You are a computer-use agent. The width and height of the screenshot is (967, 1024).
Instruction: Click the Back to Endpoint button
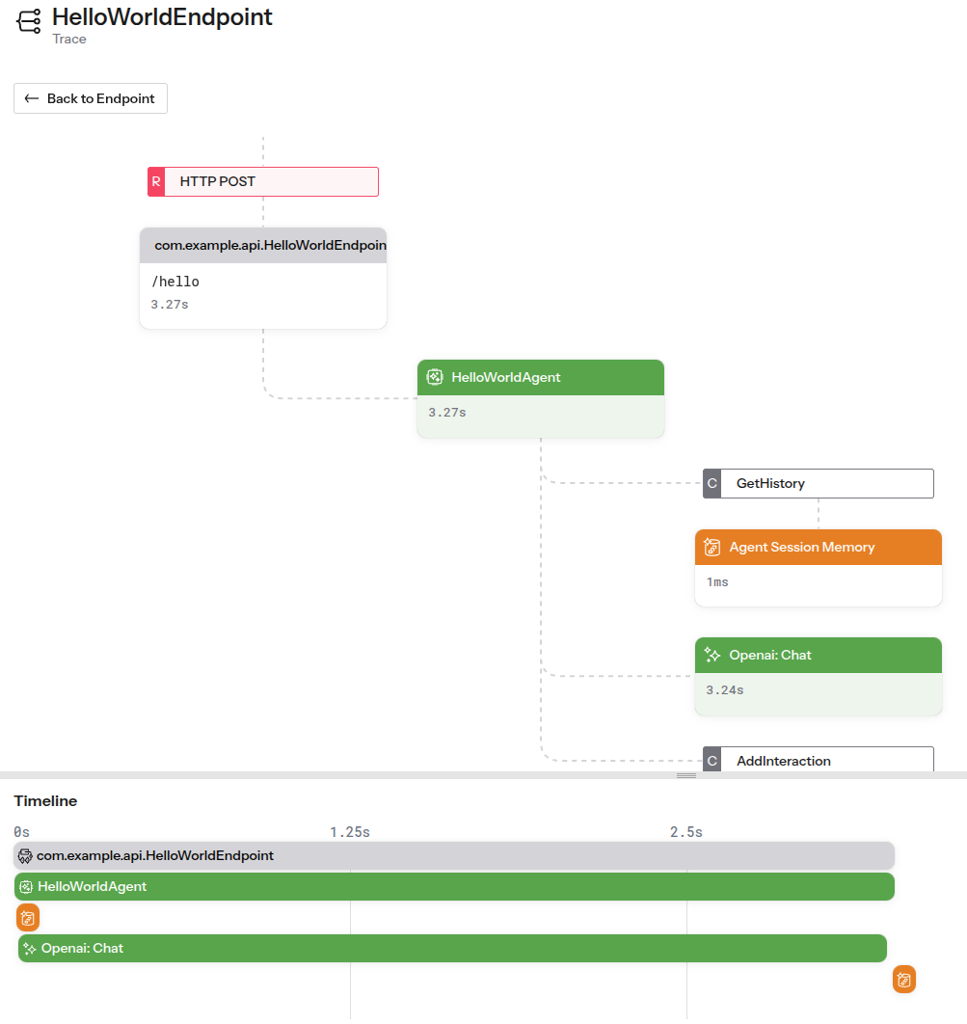click(x=91, y=98)
